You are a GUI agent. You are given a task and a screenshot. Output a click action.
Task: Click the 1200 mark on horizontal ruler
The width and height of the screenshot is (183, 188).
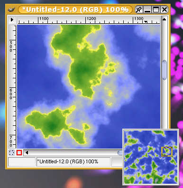tap(91, 19)
